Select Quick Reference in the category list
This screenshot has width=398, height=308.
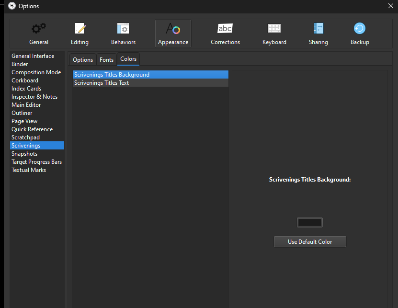tap(37, 129)
